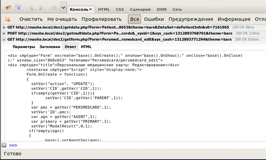Click the getform.php request URL

[119, 40]
